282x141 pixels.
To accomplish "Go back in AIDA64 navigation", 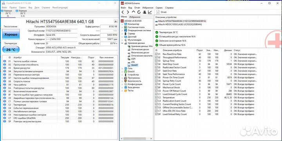I will coord(123,12).
